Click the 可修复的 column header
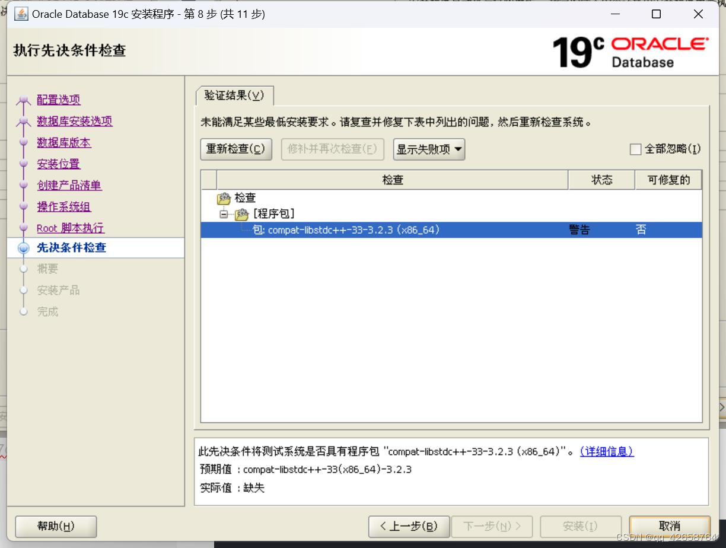726x548 pixels. click(668, 180)
